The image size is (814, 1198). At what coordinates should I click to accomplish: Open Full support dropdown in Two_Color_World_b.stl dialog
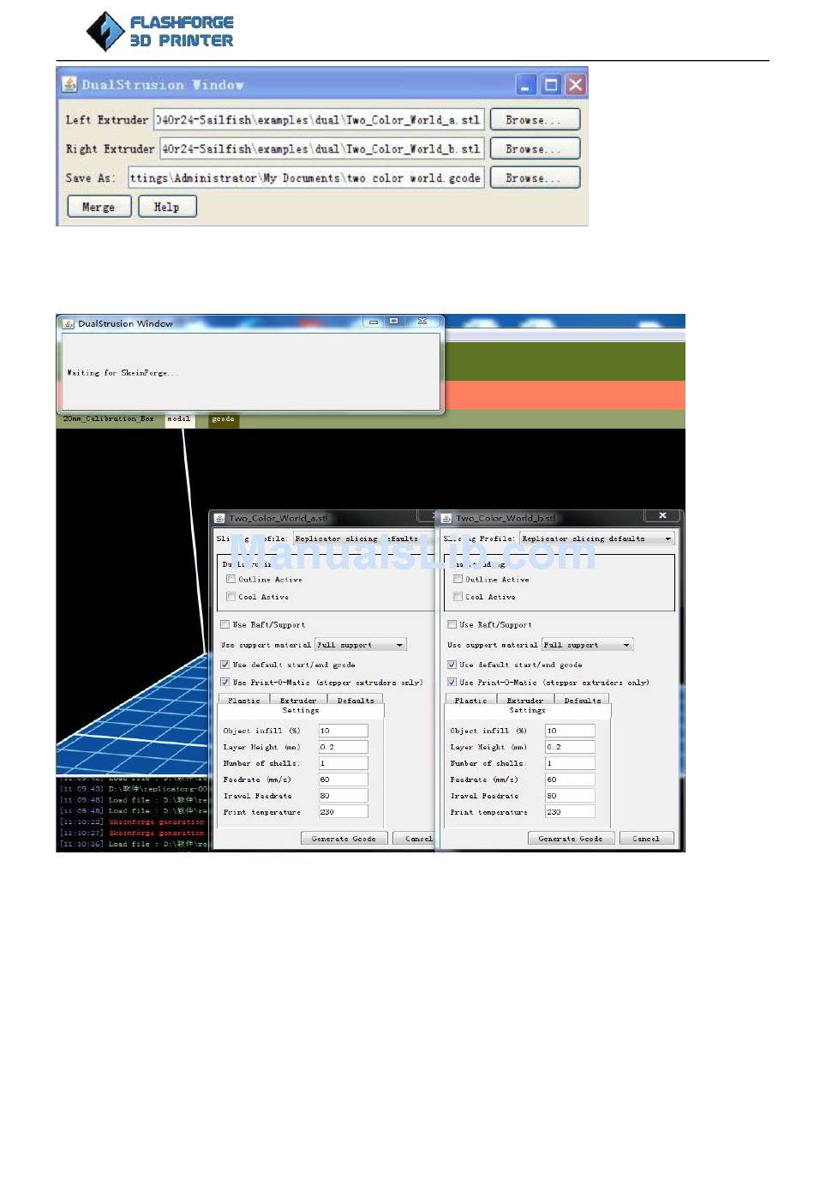588,645
